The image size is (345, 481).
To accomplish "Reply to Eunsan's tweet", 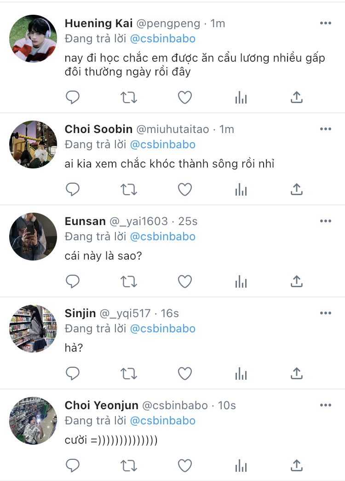I will [73, 281].
